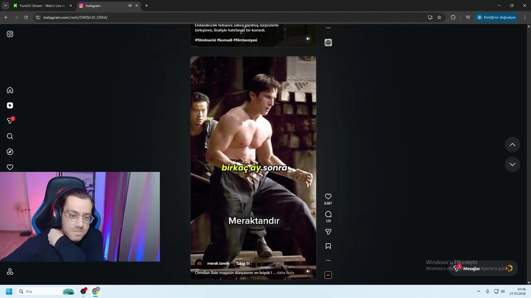Open the taskbar clock showing 04:36
Image resolution: width=531 pixels, height=298 pixels.
(x=518, y=291)
